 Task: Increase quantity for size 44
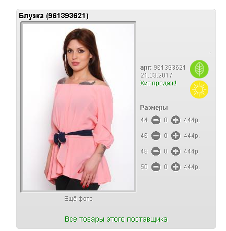tap(175, 120)
